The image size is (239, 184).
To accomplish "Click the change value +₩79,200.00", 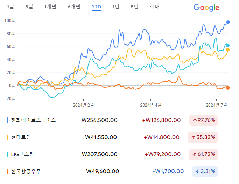I will [x=163, y=154].
